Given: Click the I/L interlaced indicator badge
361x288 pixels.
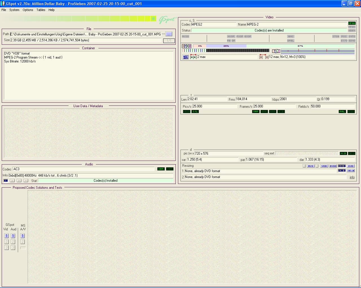Looking at the screenshot, I should (195, 111).
